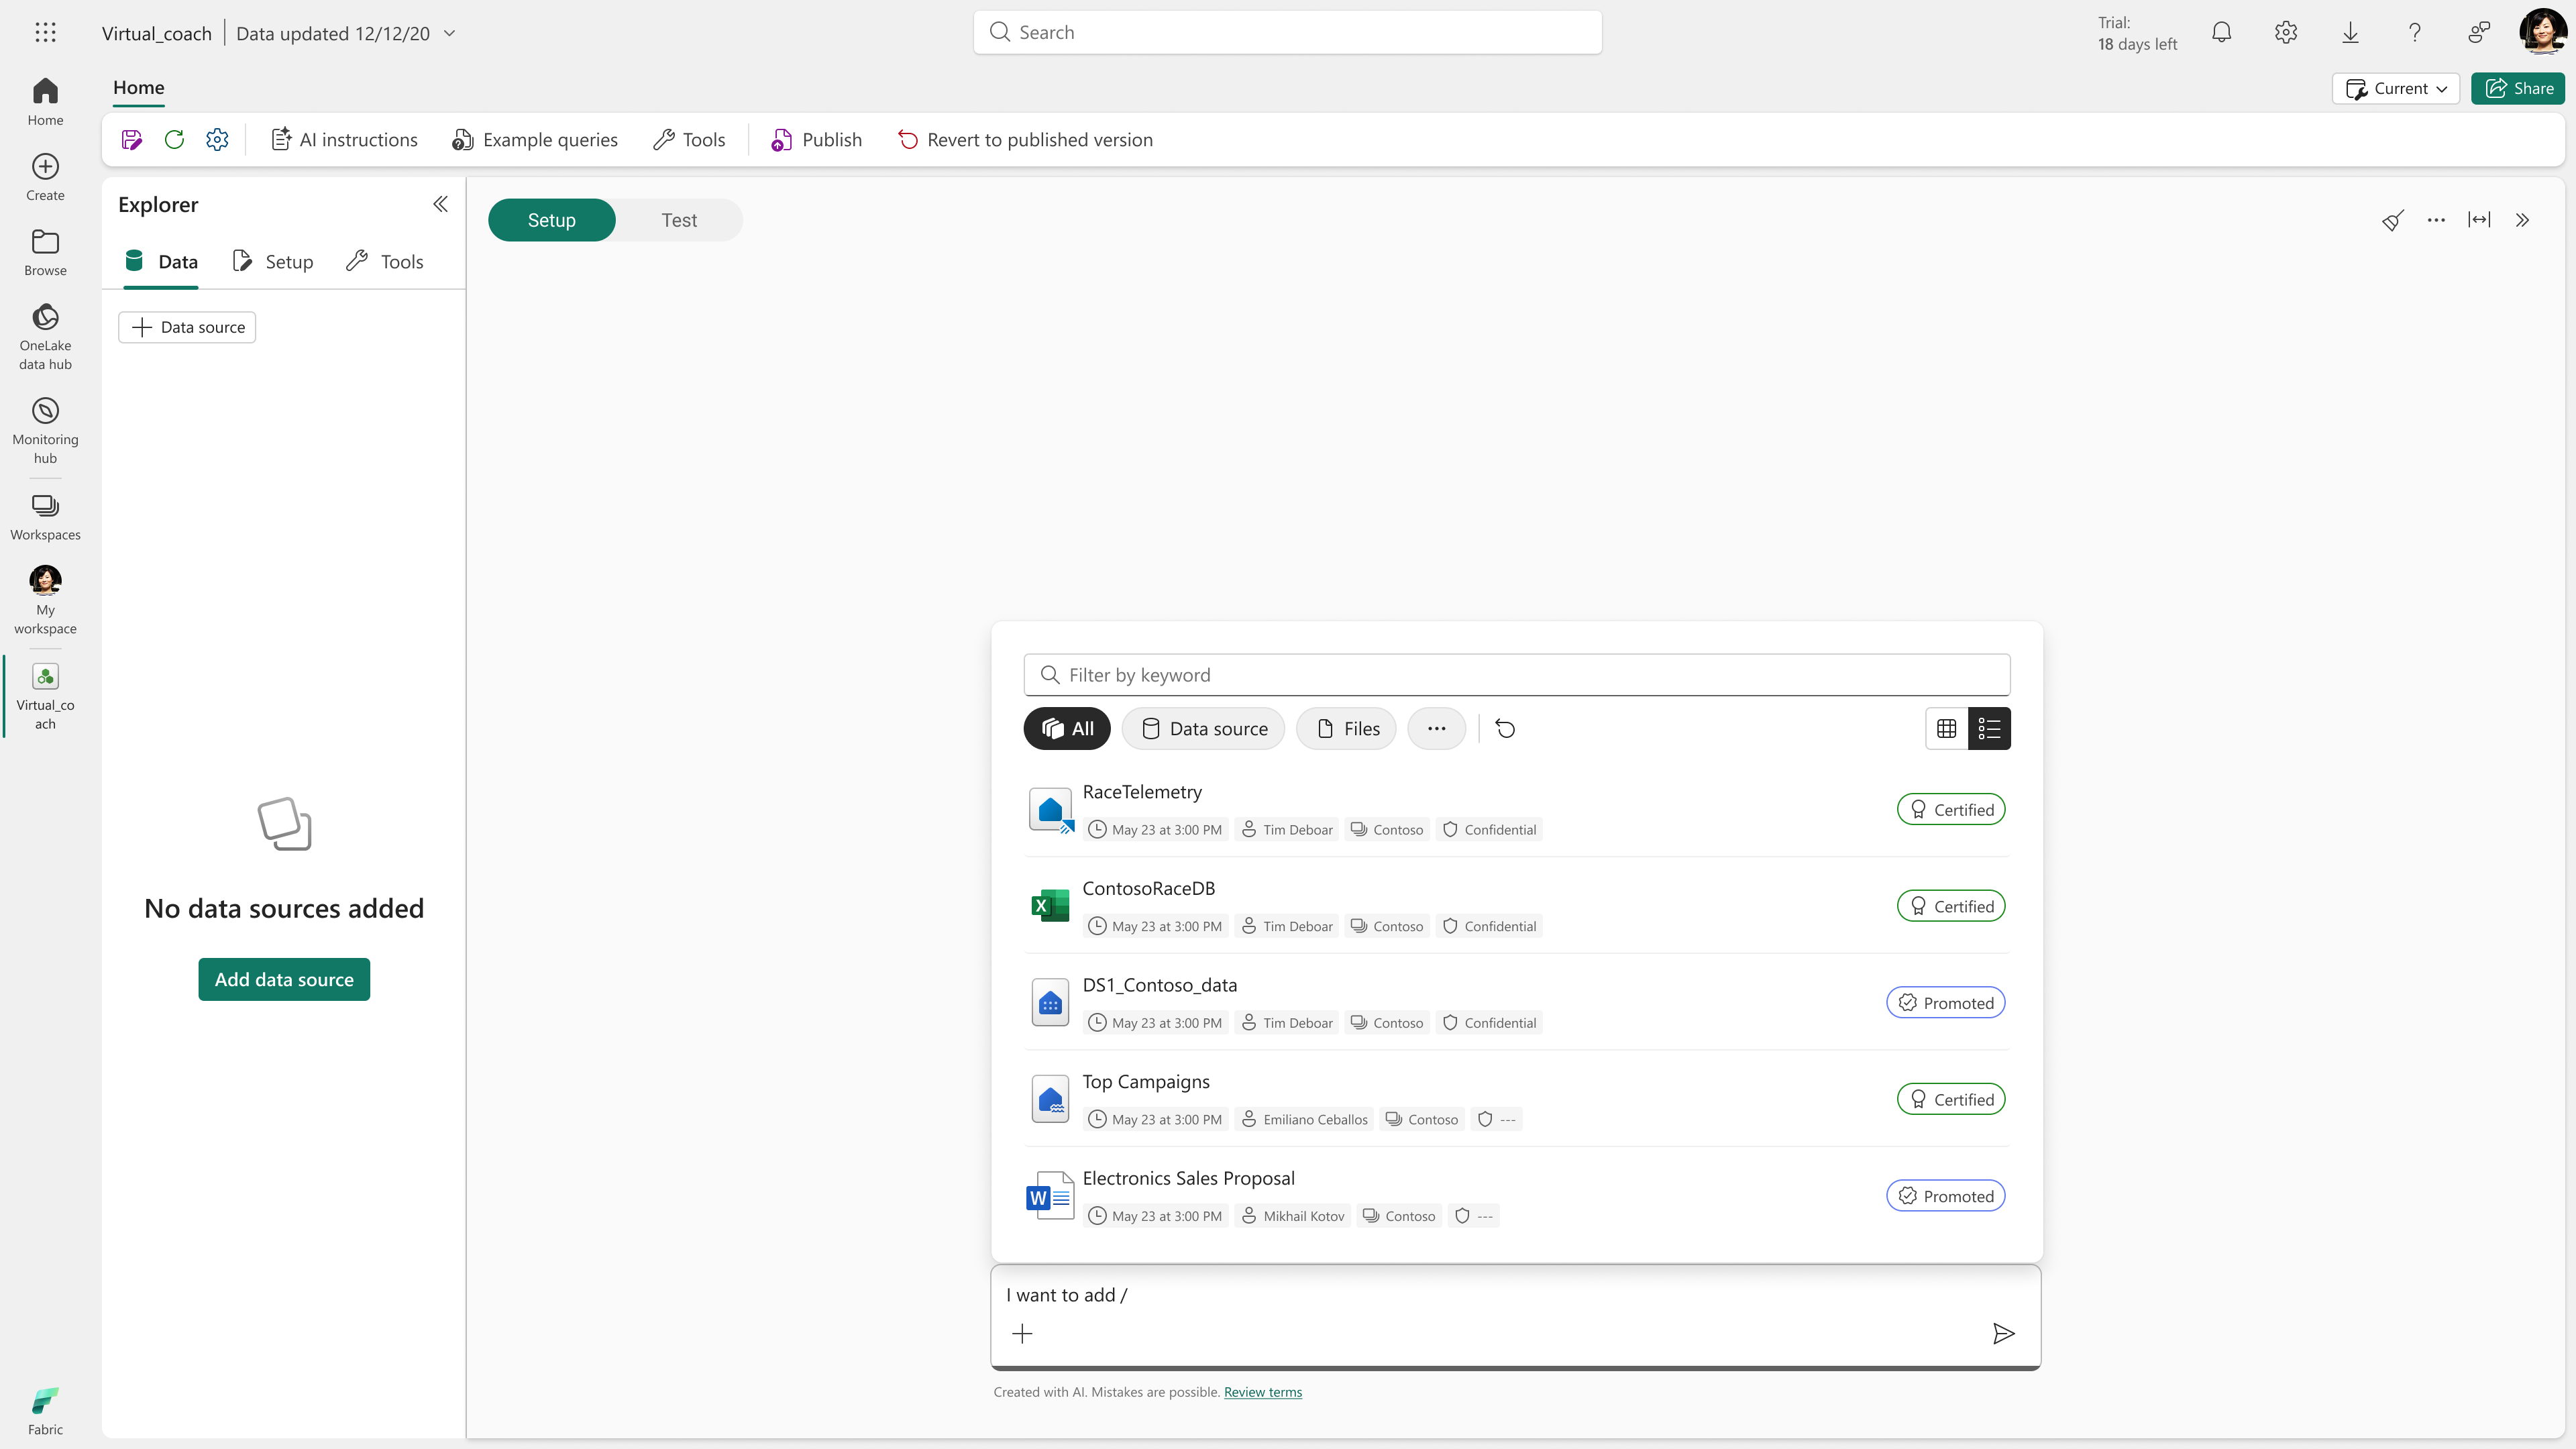Select the RaceTelemetry list item

coord(1142,792)
